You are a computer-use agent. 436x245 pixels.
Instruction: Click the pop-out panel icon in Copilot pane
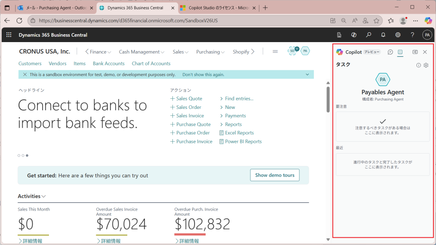(415, 52)
